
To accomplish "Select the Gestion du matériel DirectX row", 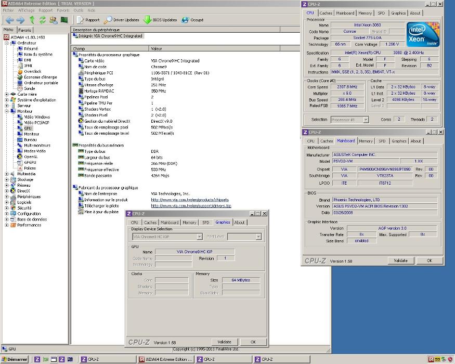I will pyautogui.click(x=107, y=121).
